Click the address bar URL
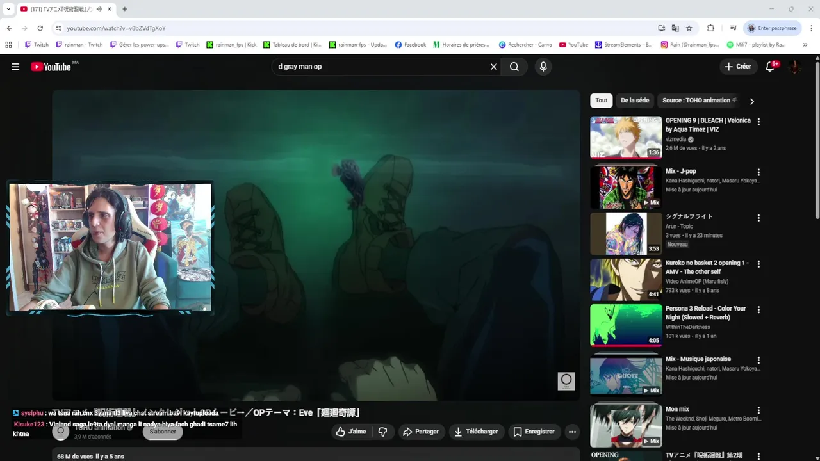This screenshot has width=820, height=461. click(116, 28)
